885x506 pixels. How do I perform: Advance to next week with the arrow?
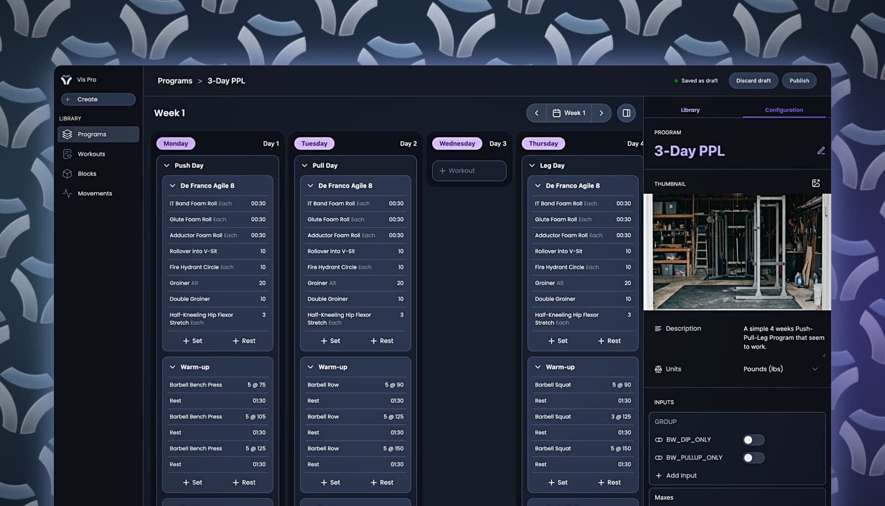(x=601, y=113)
